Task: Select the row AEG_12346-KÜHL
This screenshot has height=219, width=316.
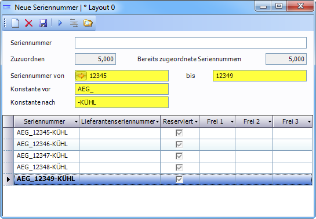Action: (163, 144)
